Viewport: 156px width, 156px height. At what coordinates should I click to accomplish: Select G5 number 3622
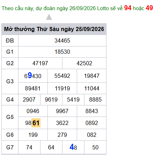pyautogui.click(x=62, y=123)
